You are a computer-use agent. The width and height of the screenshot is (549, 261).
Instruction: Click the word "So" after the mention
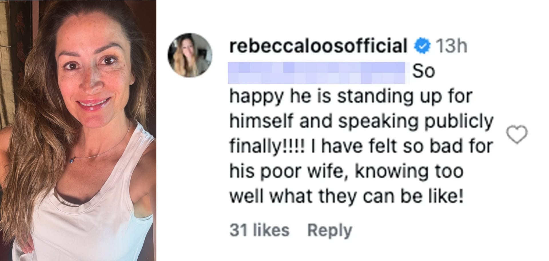[423, 72]
